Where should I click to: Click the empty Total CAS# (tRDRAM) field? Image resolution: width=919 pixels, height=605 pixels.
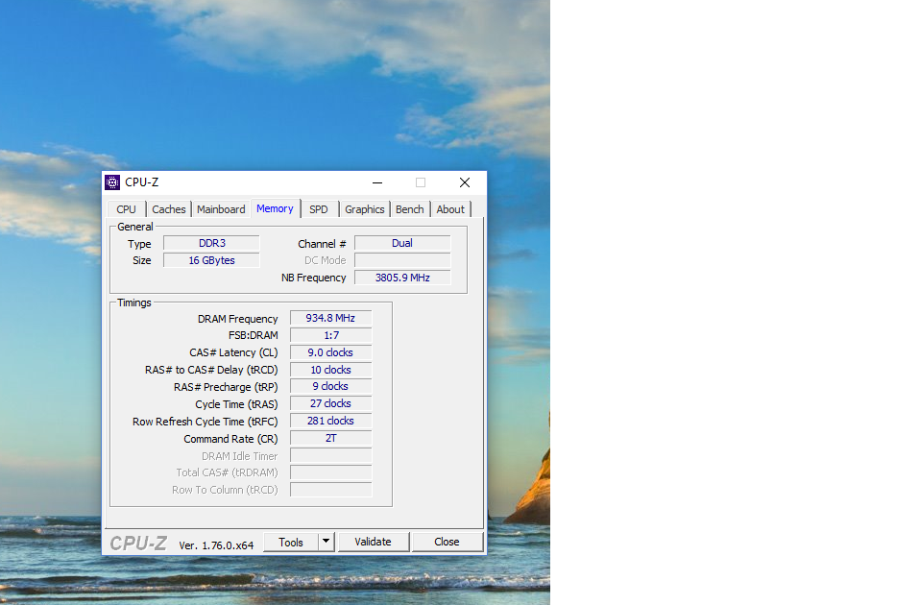(x=331, y=472)
